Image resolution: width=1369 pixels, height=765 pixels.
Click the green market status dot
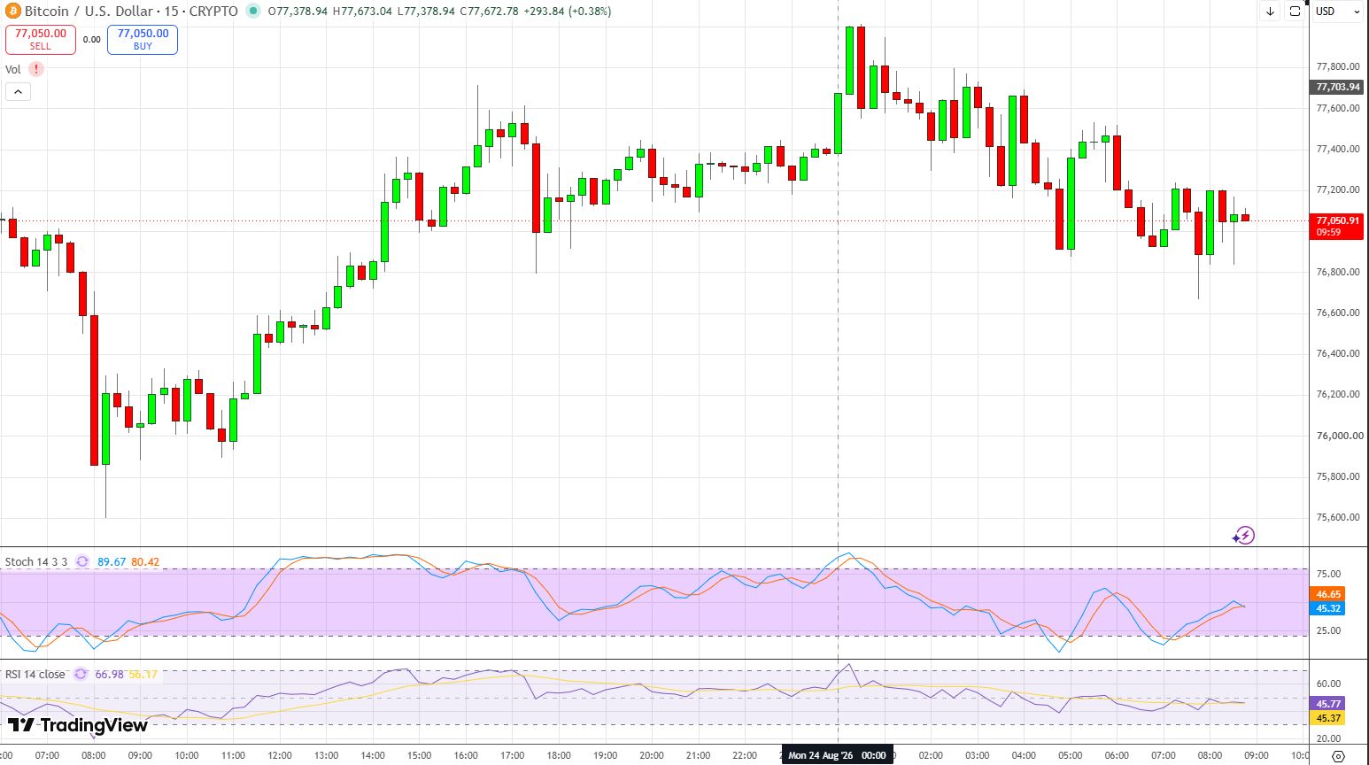point(253,12)
